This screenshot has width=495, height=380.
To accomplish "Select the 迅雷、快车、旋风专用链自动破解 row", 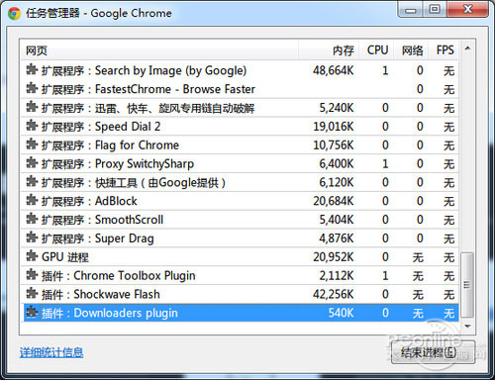I will [x=240, y=108].
